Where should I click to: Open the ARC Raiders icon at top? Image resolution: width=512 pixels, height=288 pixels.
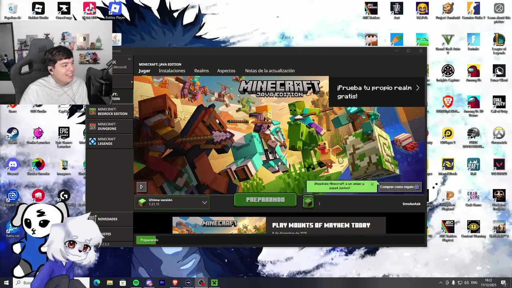pyautogui.click(x=371, y=11)
